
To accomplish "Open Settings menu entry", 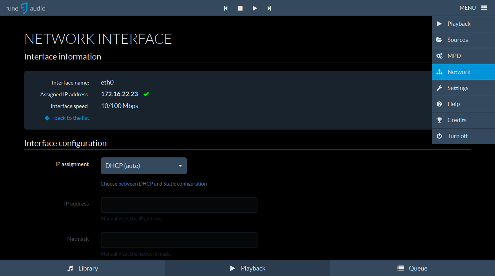I will point(464,88).
